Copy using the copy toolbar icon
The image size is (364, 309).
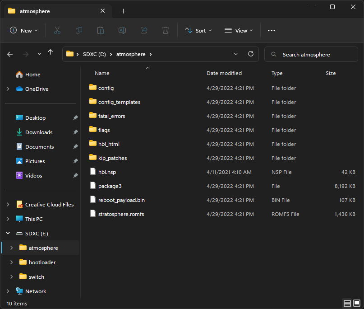pos(78,30)
